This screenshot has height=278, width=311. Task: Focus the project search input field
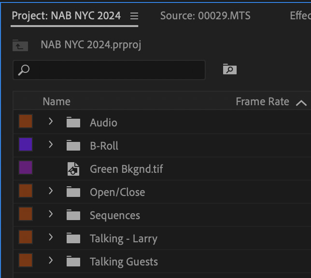pos(109,70)
